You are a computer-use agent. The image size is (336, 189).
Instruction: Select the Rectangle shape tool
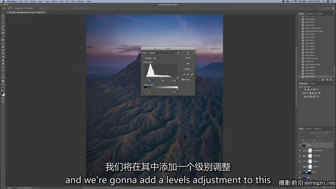click(3, 77)
